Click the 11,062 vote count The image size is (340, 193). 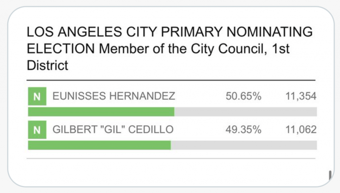coord(301,130)
